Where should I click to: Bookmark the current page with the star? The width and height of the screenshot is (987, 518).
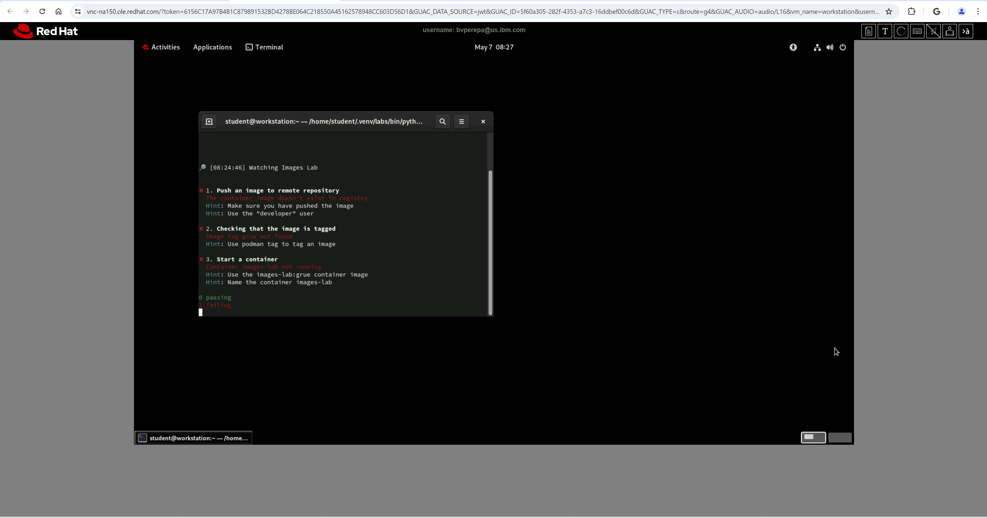889,11
